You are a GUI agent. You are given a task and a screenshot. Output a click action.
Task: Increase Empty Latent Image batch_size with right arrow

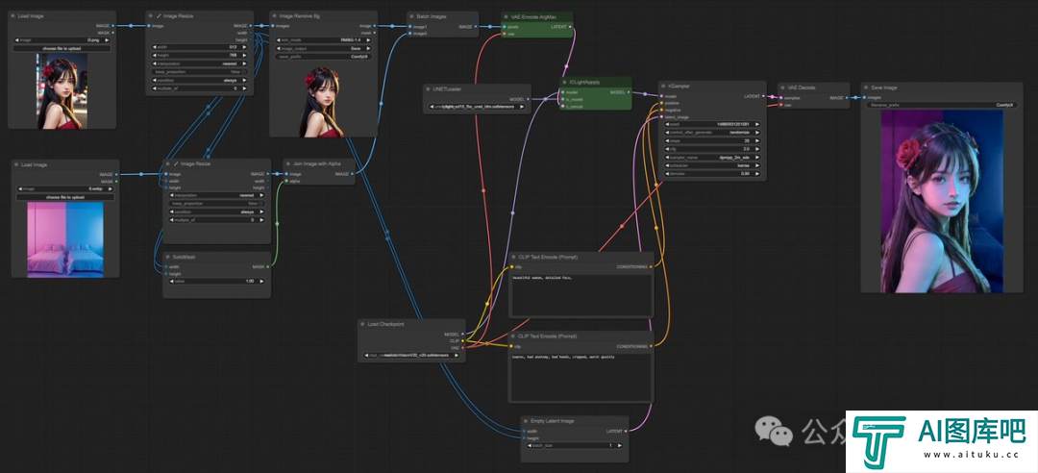click(619, 445)
